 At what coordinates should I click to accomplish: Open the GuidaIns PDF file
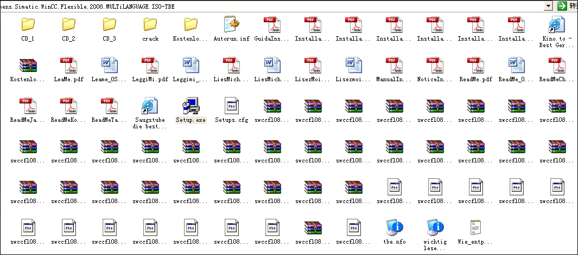pos(272,24)
